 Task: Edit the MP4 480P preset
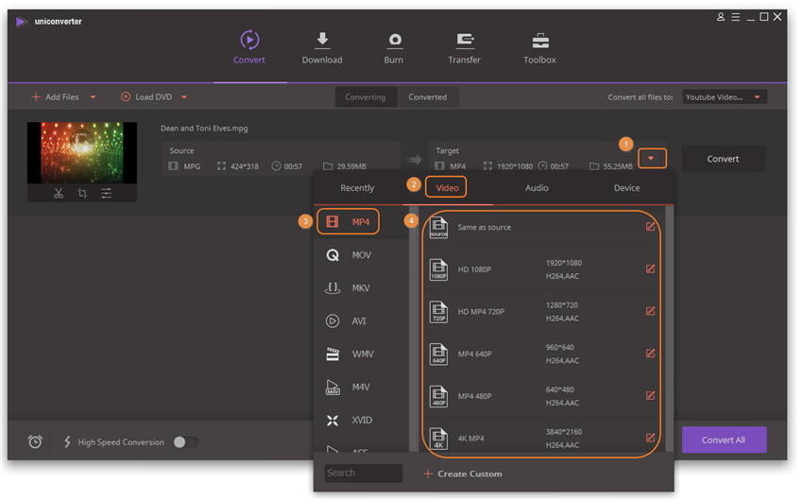[x=650, y=395]
